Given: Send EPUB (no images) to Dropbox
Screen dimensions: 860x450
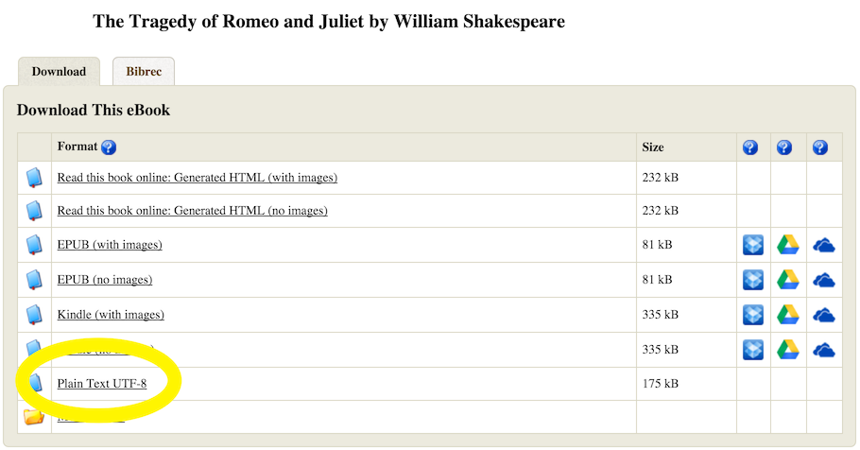Looking at the screenshot, I should 753,280.
